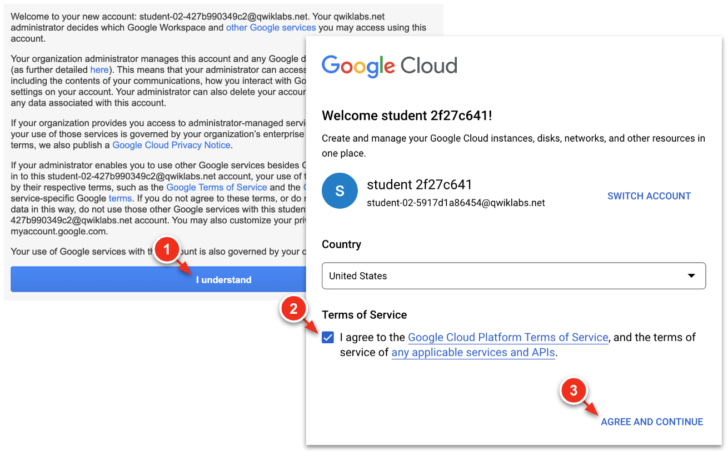Open the Google Cloud Privacy Notice link
The image size is (728, 451).
[x=171, y=145]
